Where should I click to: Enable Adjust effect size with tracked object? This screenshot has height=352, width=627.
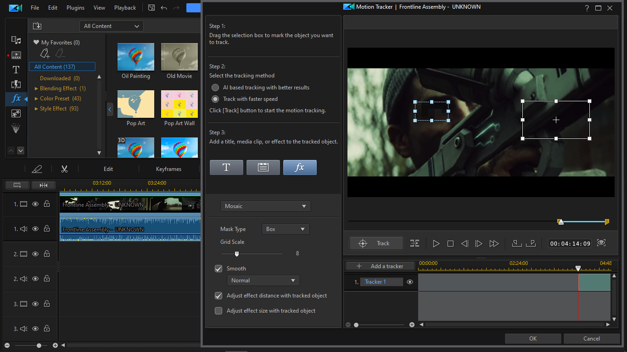click(219, 311)
